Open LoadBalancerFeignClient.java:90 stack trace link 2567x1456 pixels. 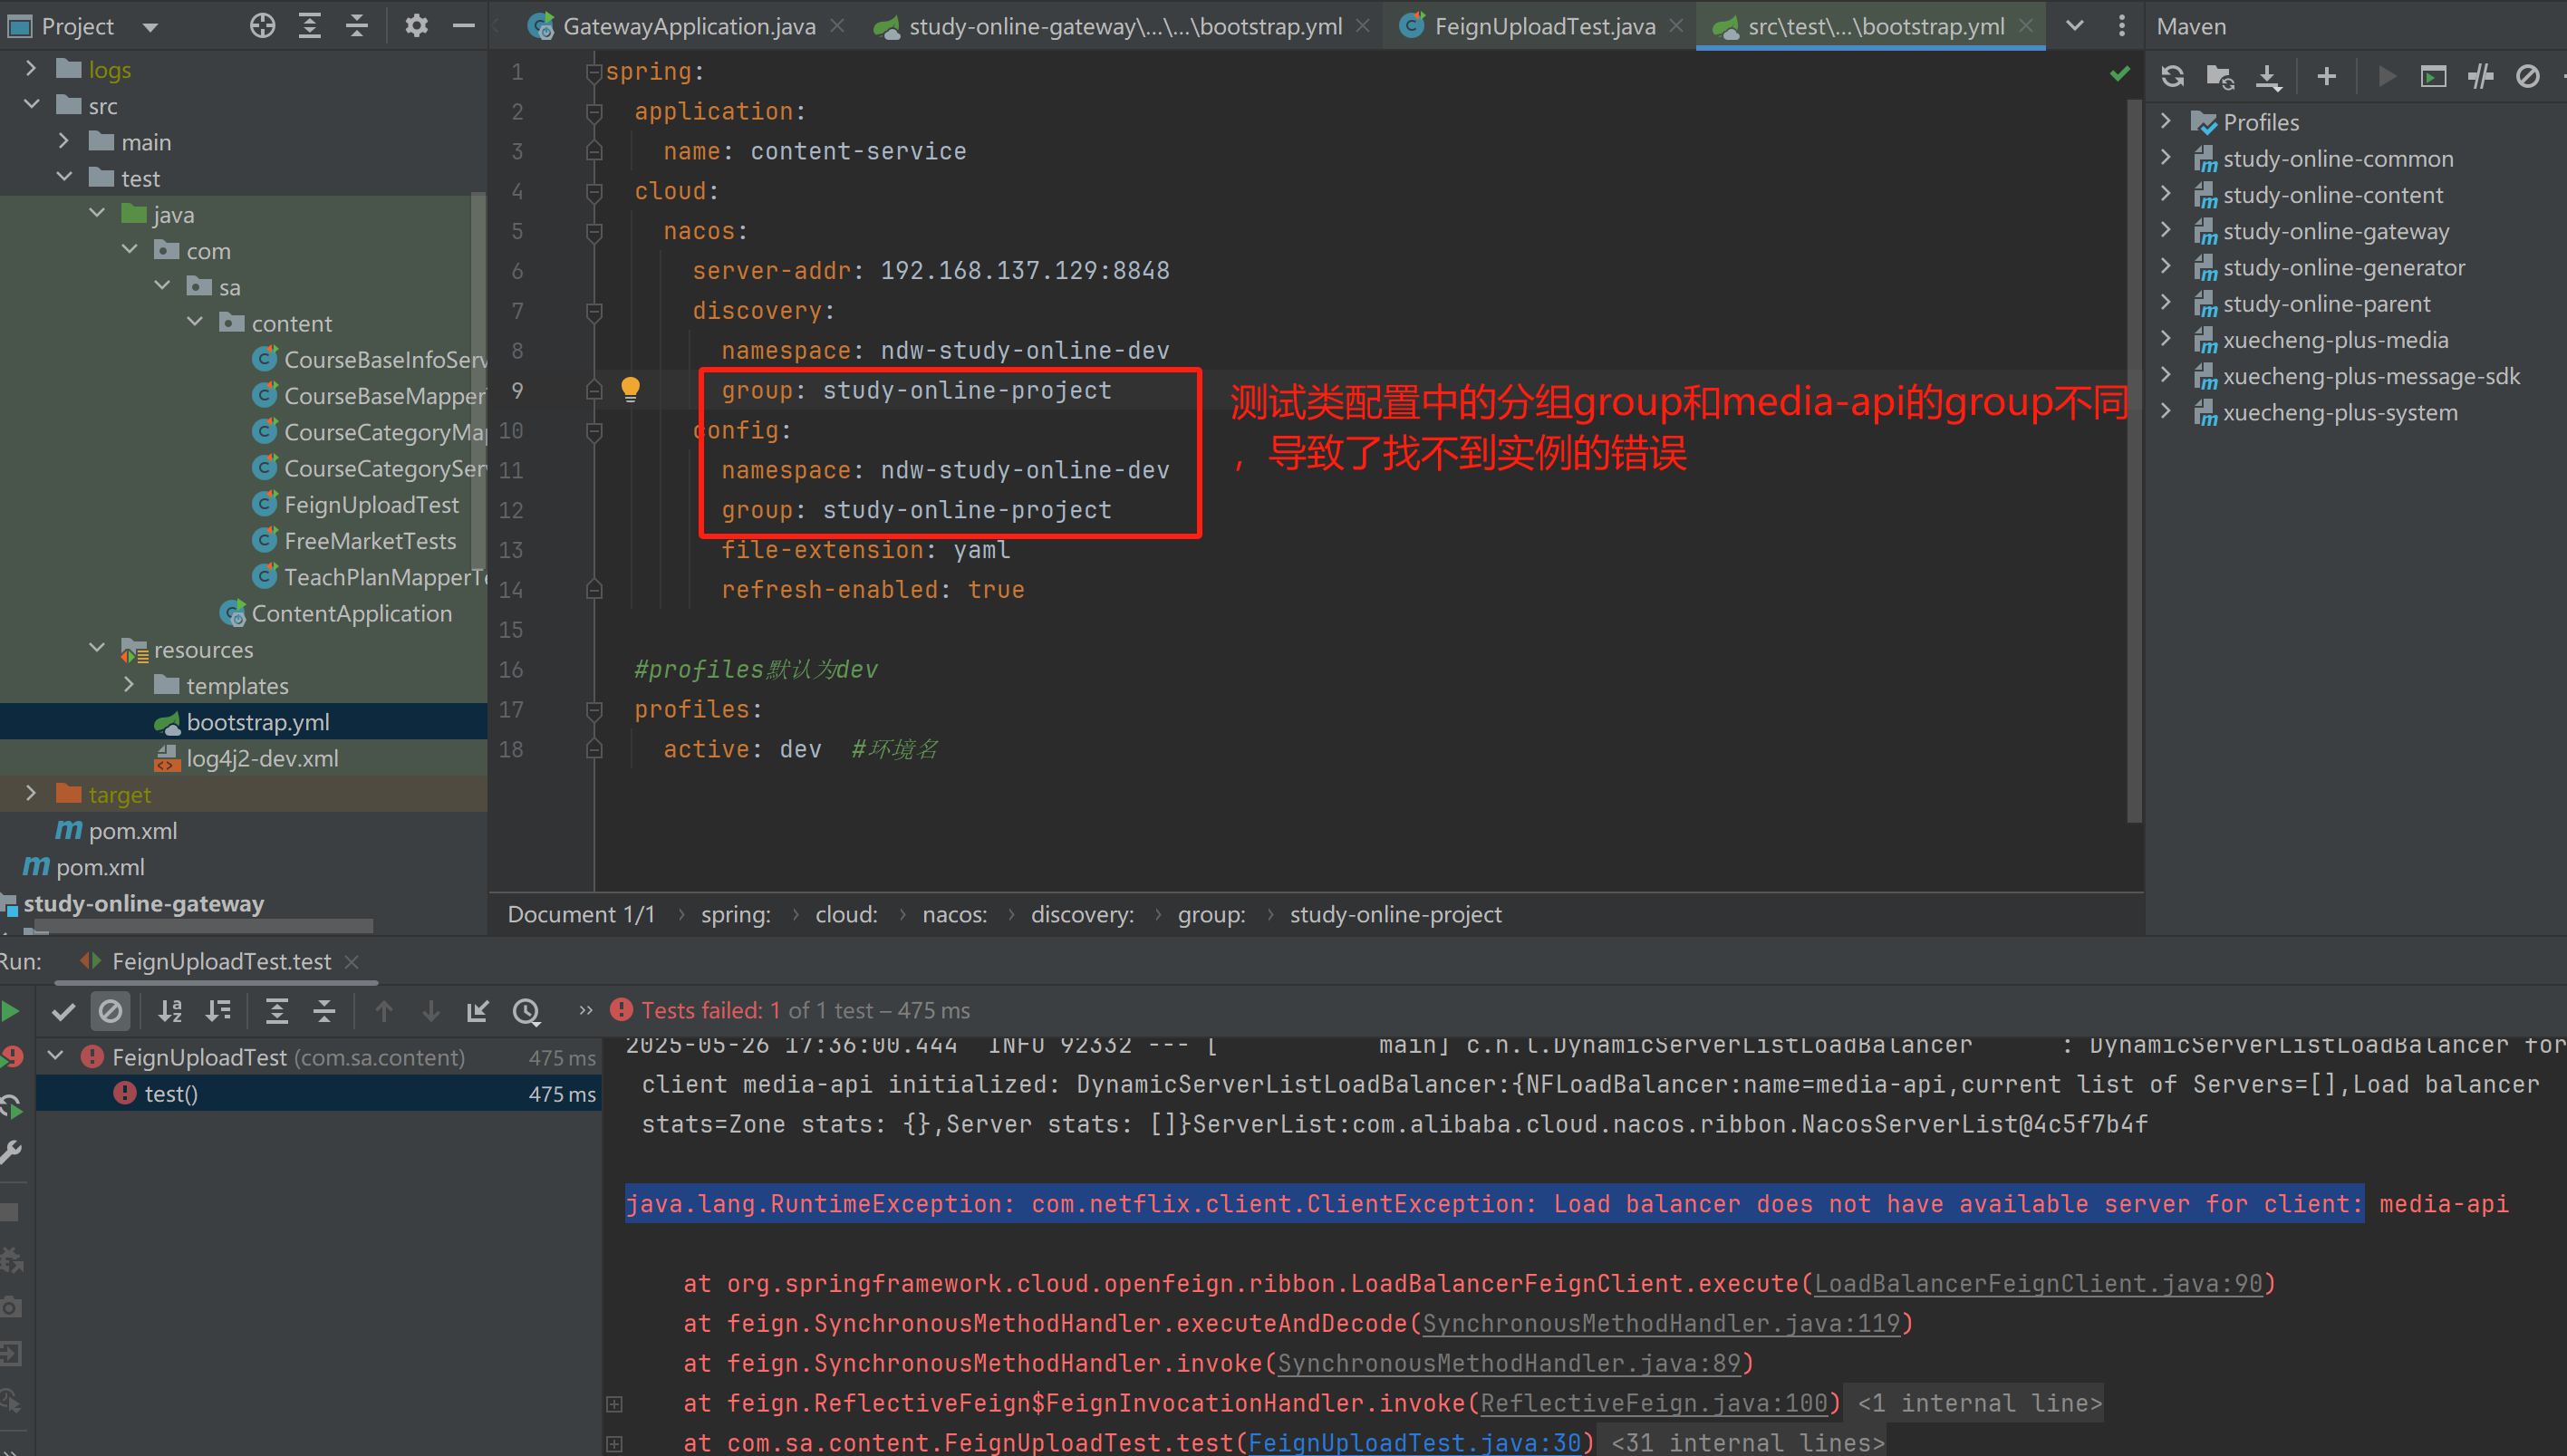click(x=2037, y=1283)
